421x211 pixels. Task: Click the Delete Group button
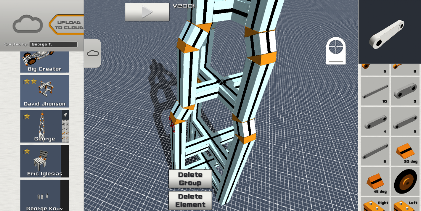(x=190, y=179)
